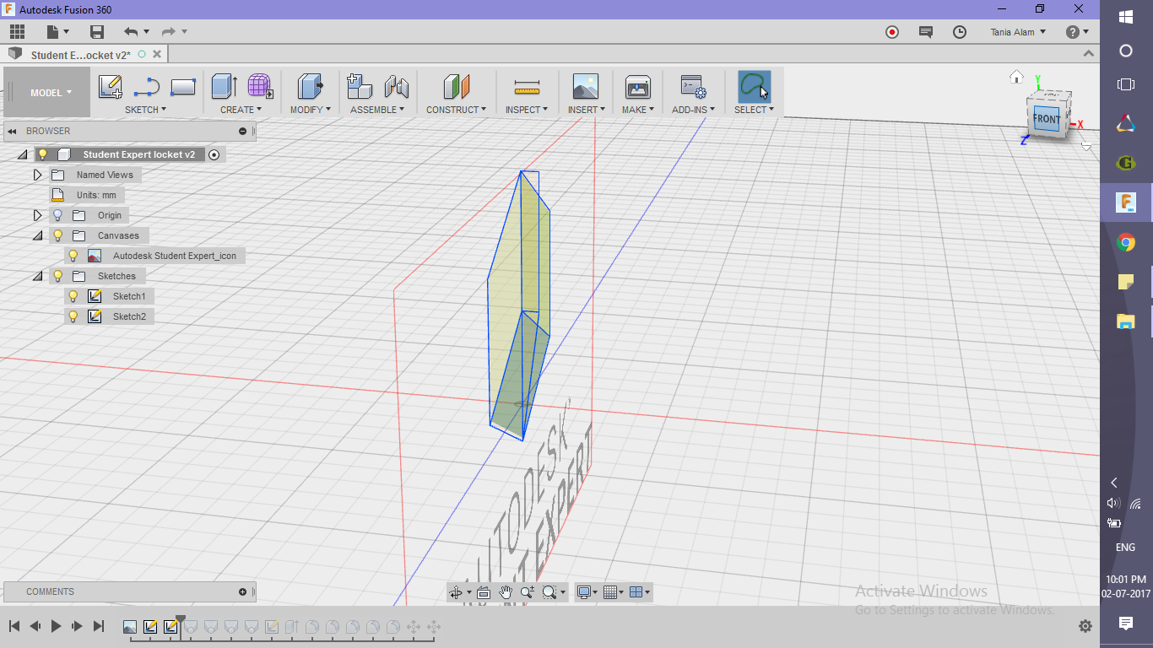
Task: Expand the COMMENTS panel plus button
Action: 243,591
